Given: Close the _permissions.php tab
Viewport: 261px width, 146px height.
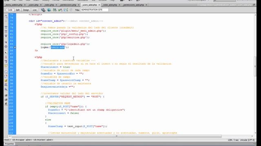Looking at the screenshot, I should coord(79,5).
